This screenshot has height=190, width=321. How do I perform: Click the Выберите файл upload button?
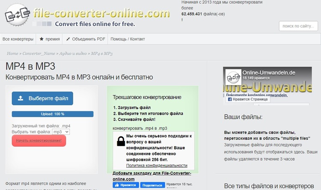[42, 98]
